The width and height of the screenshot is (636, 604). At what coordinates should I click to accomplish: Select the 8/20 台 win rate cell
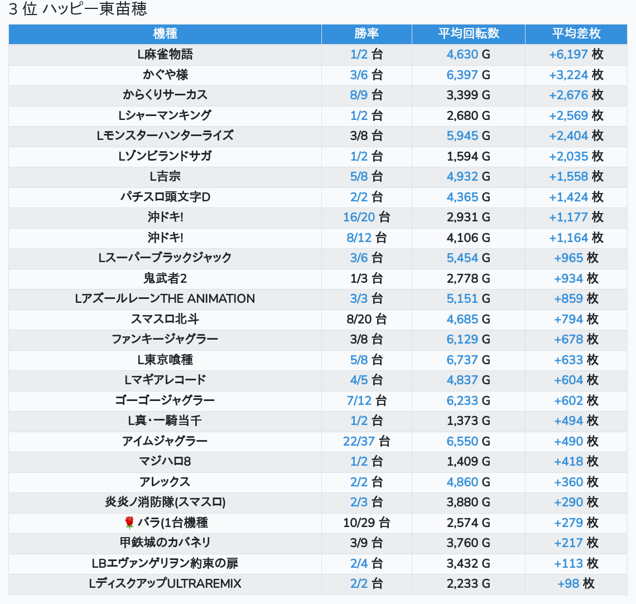367,319
